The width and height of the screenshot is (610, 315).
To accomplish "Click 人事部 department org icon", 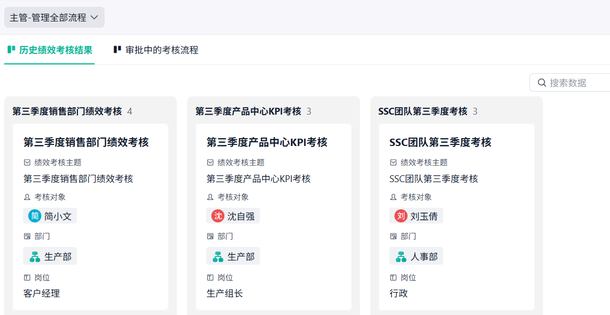I will click(401, 256).
